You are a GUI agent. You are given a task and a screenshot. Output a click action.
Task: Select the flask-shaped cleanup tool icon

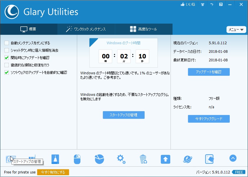pos(55,158)
